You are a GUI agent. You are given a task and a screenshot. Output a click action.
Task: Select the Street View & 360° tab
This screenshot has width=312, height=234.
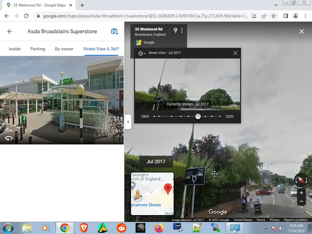pos(101,49)
